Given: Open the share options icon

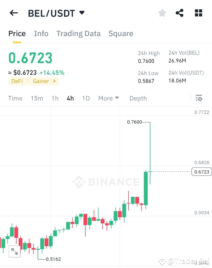Looking at the screenshot, I should point(180,13).
